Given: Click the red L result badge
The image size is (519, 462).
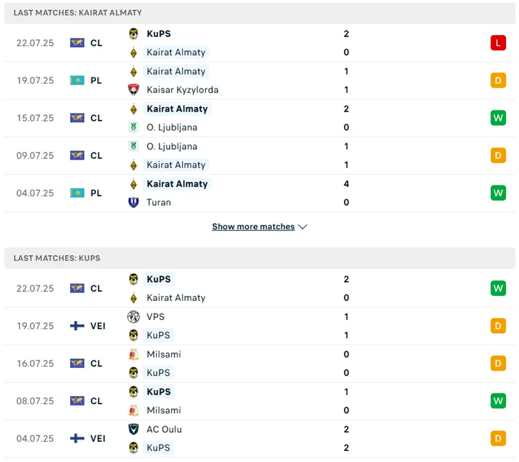Looking at the screenshot, I should coord(498,43).
